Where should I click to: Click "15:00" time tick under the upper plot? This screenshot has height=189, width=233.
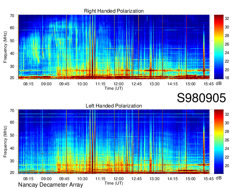[191, 84]
